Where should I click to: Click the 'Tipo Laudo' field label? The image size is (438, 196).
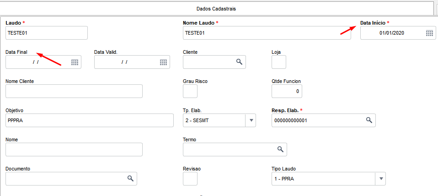pyautogui.click(x=283, y=169)
